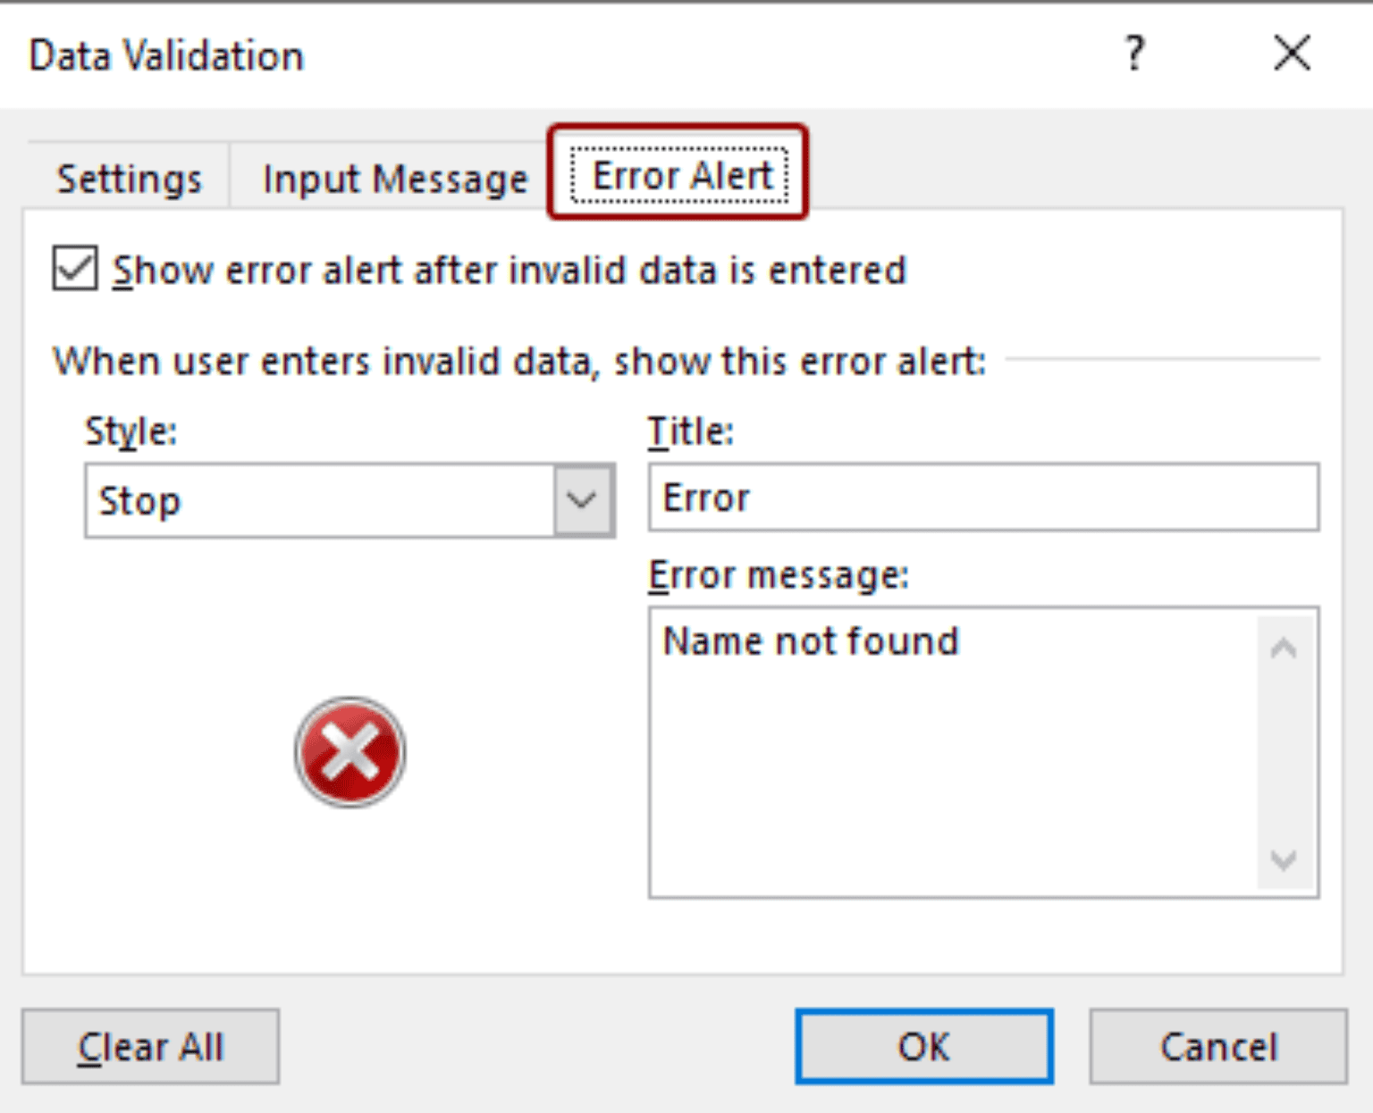The height and width of the screenshot is (1113, 1373).
Task: Click into the Title text field
Action: 983,498
